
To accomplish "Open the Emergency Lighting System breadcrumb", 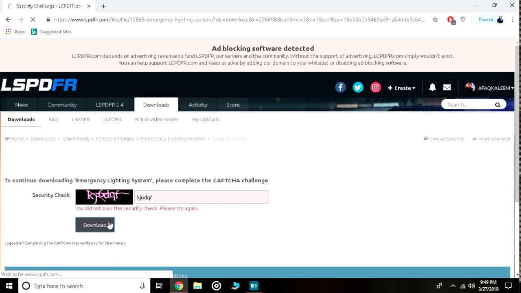I will coord(173,139).
